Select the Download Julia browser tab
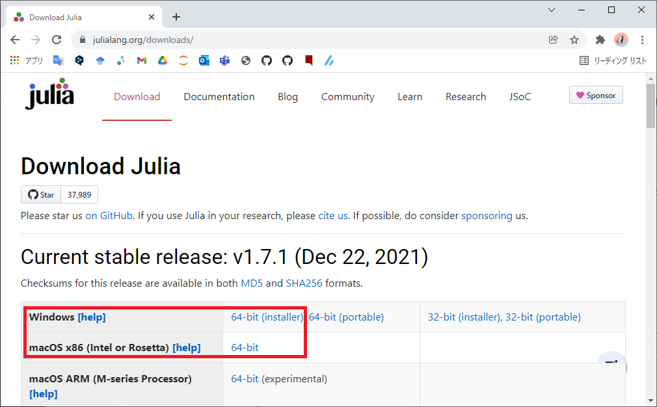 point(84,17)
